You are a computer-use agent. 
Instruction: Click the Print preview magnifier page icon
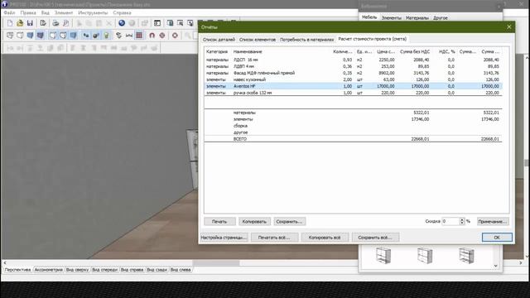point(66,23)
